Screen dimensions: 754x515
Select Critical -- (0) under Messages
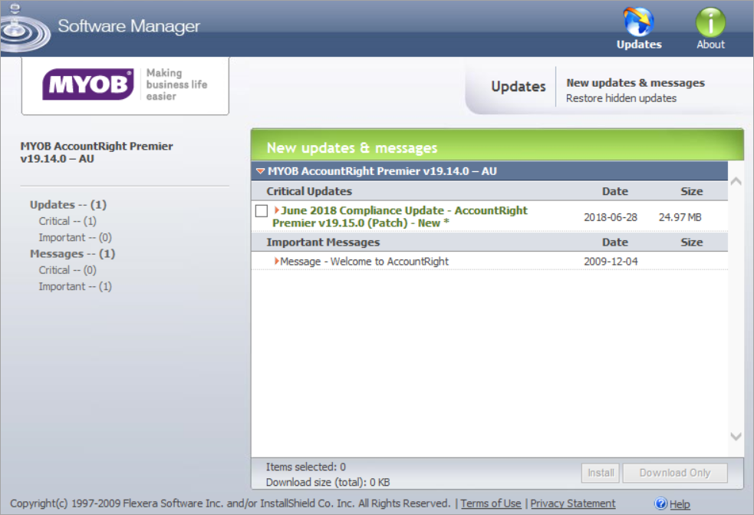[67, 270]
